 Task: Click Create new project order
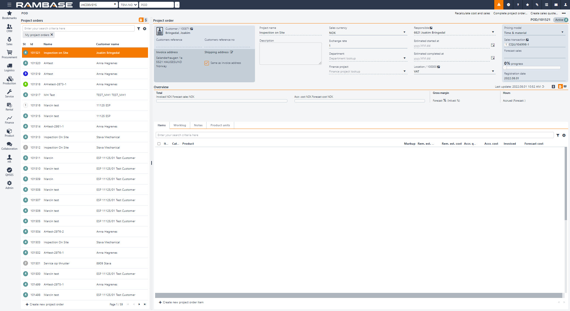coord(45,304)
